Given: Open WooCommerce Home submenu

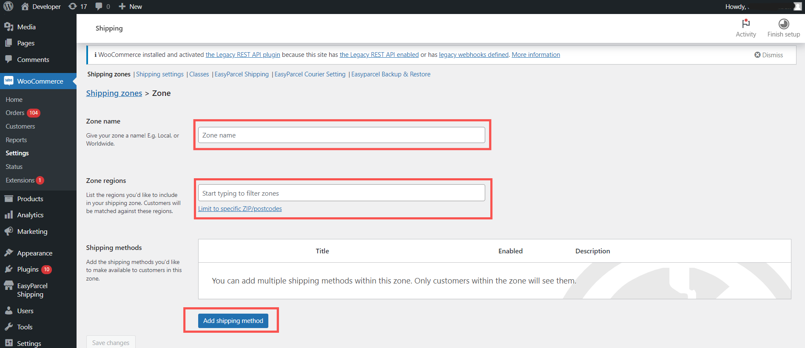Looking at the screenshot, I should (x=14, y=99).
